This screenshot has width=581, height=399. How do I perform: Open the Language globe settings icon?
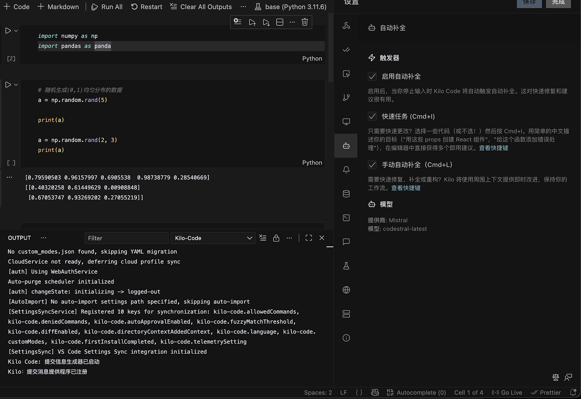coord(346,290)
